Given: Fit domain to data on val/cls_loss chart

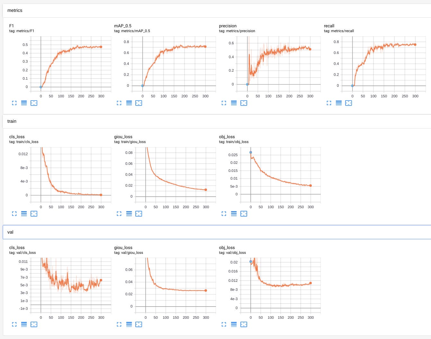Looking at the screenshot, I should tap(34, 325).
